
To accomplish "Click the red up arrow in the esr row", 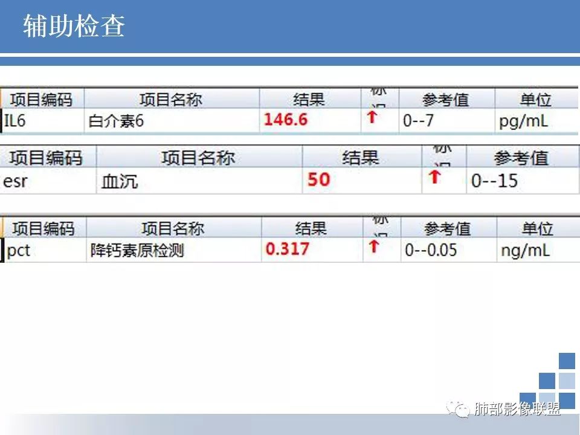I will [x=434, y=177].
